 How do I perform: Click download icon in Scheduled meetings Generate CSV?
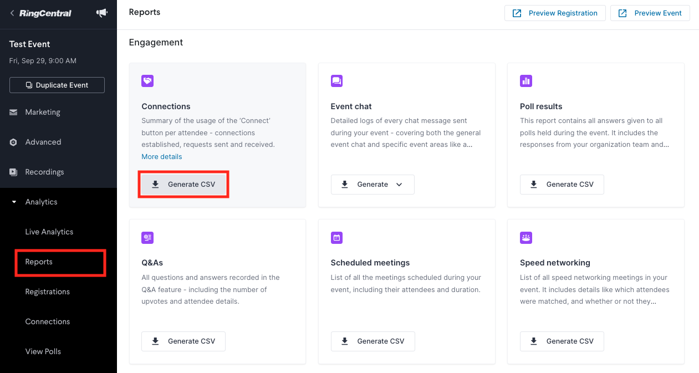pyautogui.click(x=344, y=341)
